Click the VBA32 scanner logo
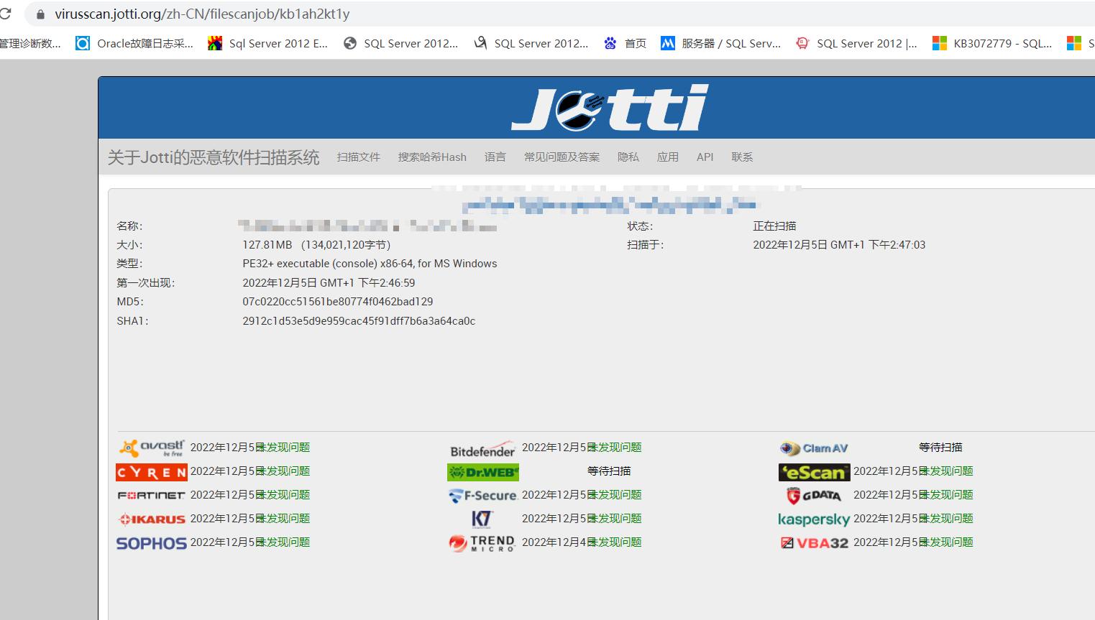 click(814, 543)
